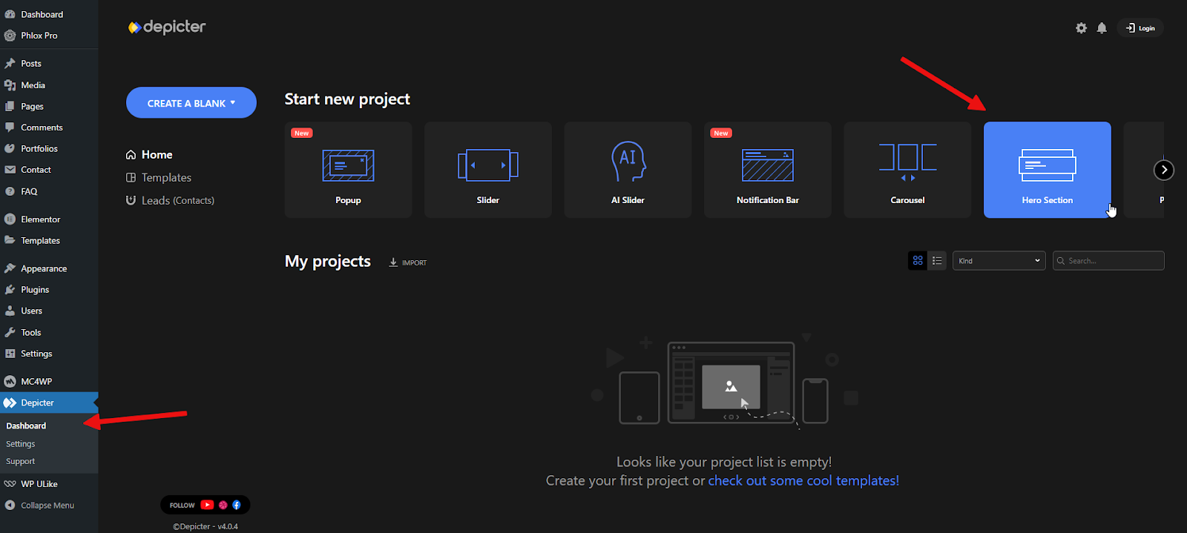Viewport: 1187px width, 533px height.
Task: Open the Depicter settings gear icon
Action: [1081, 28]
